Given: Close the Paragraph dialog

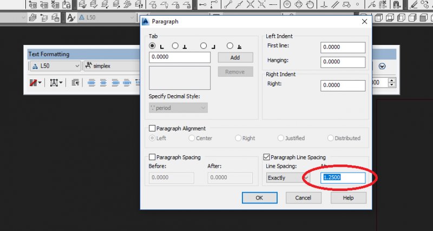Looking at the screenshot, I should click(364, 22).
